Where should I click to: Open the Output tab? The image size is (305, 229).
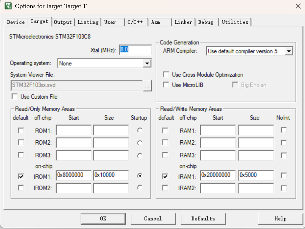point(63,22)
